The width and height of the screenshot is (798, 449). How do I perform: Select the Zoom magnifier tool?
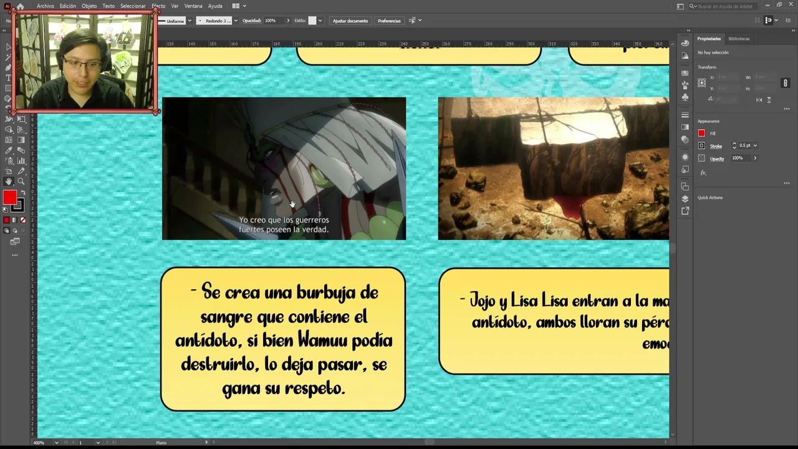coord(21,181)
